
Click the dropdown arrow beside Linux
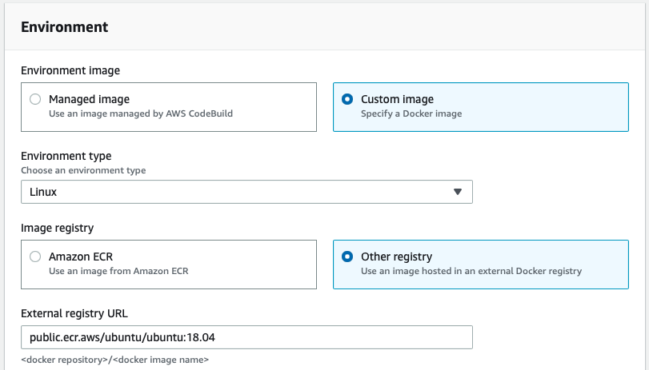pos(458,192)
